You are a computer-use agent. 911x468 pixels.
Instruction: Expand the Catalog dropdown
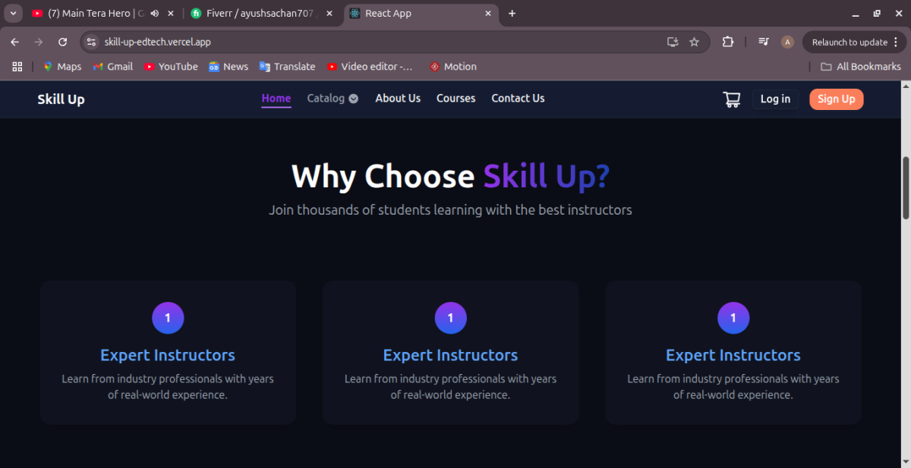coord(333,99)
